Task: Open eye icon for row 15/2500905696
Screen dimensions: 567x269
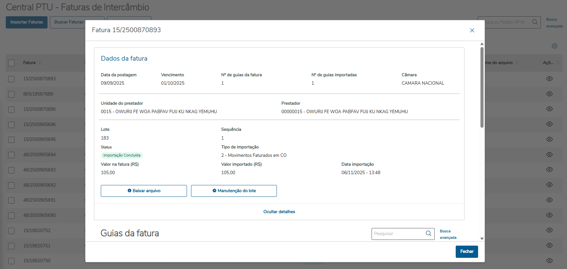Action: (x=549, y=124)
